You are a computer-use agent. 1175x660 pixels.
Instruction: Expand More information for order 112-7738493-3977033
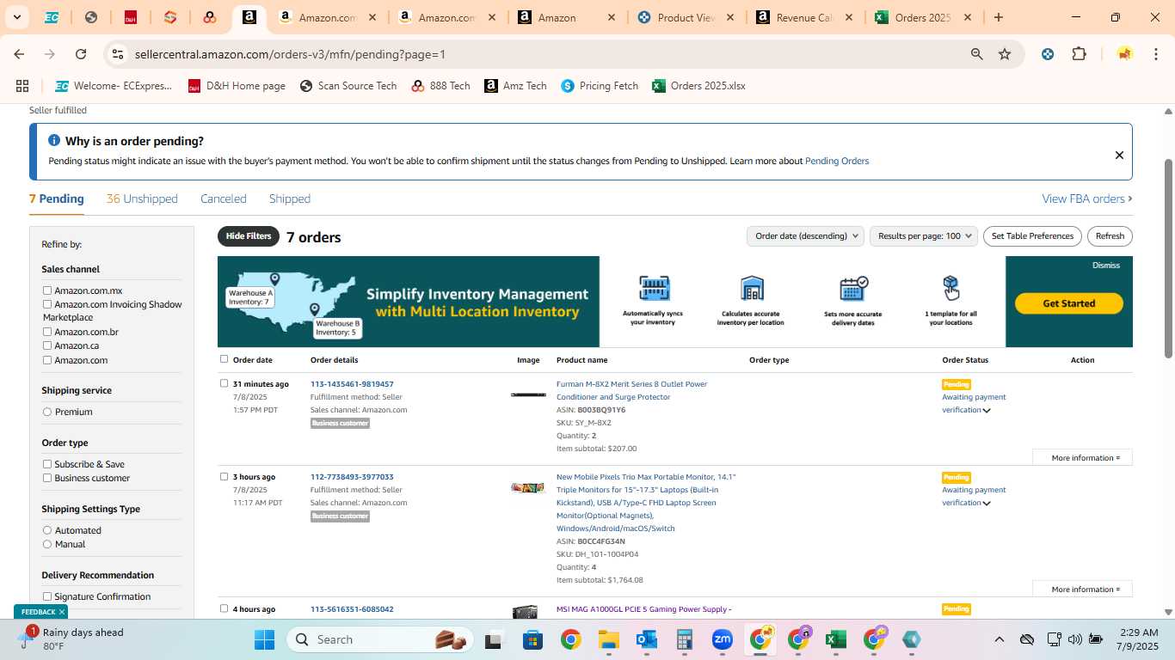coord(1082,589)
